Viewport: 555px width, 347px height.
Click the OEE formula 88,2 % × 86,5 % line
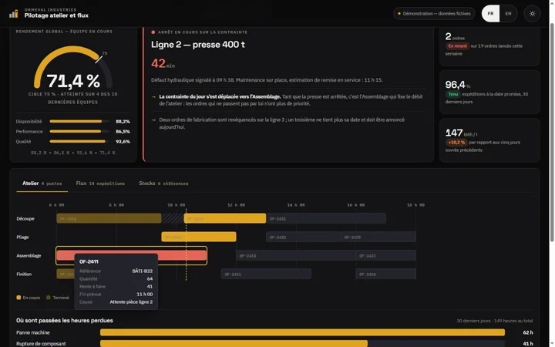(x=73, y=153)
